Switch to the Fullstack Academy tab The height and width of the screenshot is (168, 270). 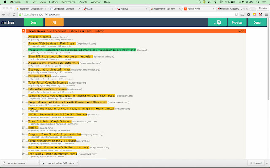point(232,9)
